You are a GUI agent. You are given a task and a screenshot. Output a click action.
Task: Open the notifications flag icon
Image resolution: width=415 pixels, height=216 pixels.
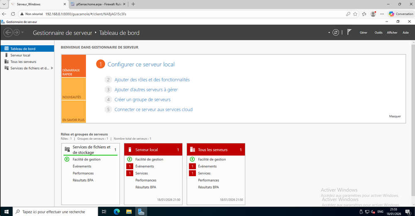(349, 32)
